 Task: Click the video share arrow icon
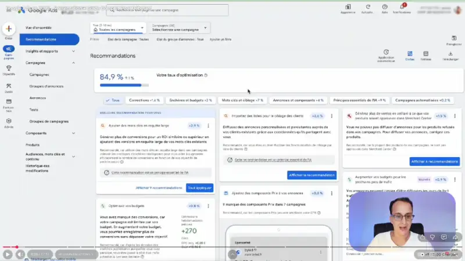(455, 237)
